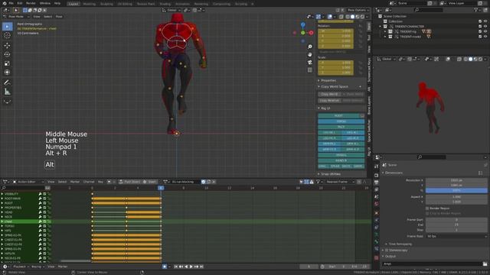This screenshot has height=275, width=490.
Task: Toggle the Stereoscopy checkbox
Action: pyautogui.click(x=387, y=251)
